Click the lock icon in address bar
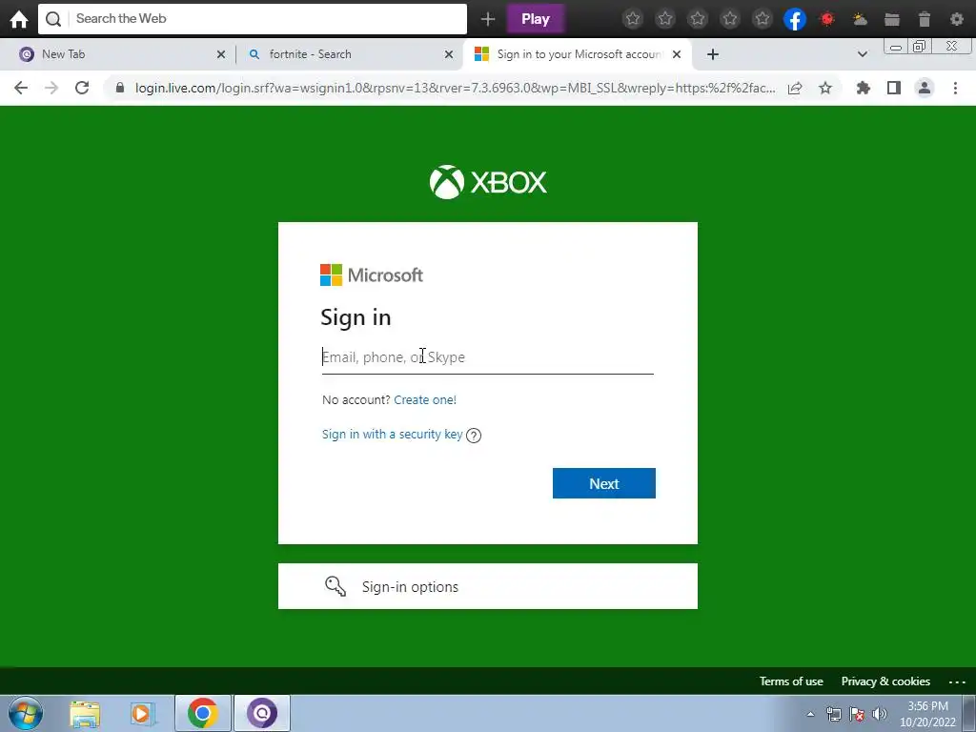The image size is (976, 732). [x=120, y=88]
